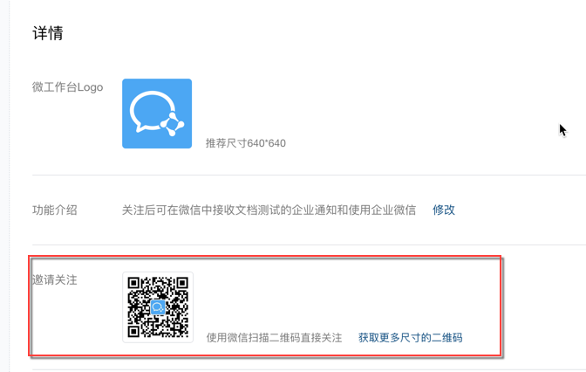This screenshot has height=372, width=586.
Task: Click the divider line below the logo section
Action: pyautogui.click(x=309, y=175)
